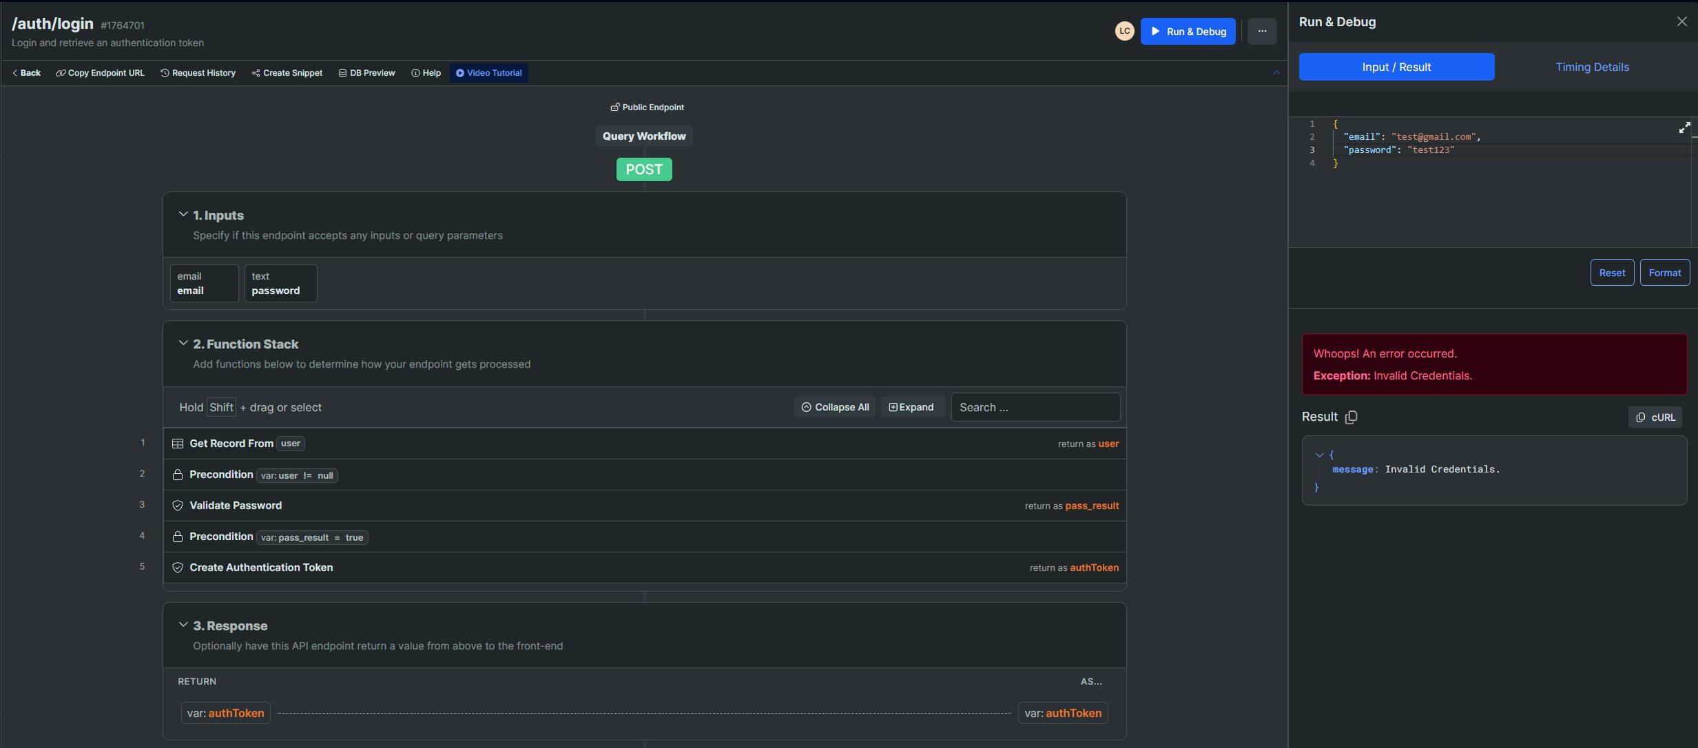The image size is (1698, 748).
Task: Click the function stack Search field
Action: (x=1035, y=408)
